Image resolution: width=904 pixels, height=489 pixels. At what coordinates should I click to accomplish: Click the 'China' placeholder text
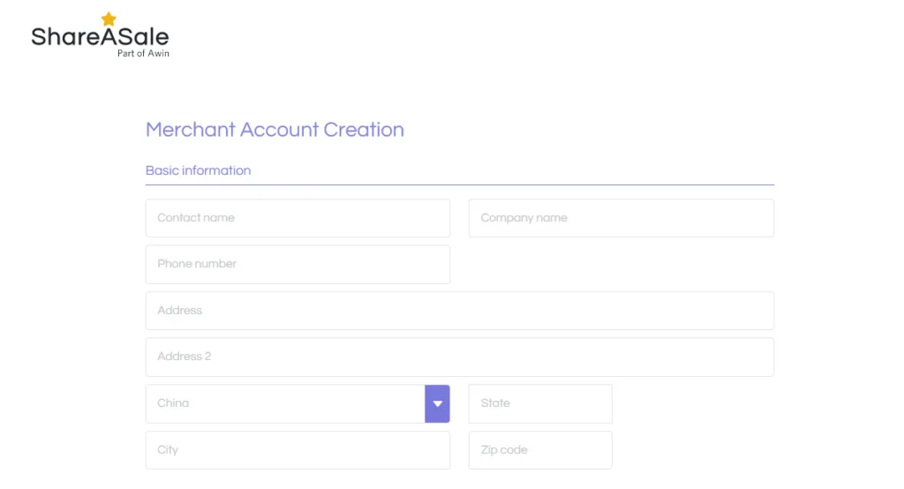(x=173, y=403)
